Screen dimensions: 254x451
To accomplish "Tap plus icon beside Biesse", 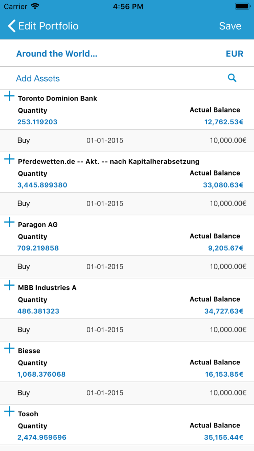I will (x=9, y=349).
